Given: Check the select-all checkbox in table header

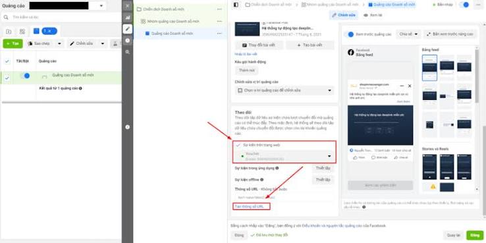Looking at the screenshot, I should point(7,61).
